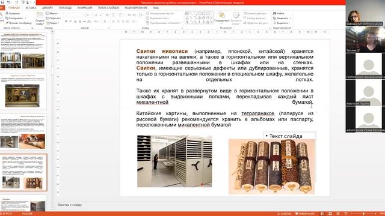Viewport: 385px width, 216px height.
Task: Click Заливка фигуры paint bucket icon
Action: [245, 13]
